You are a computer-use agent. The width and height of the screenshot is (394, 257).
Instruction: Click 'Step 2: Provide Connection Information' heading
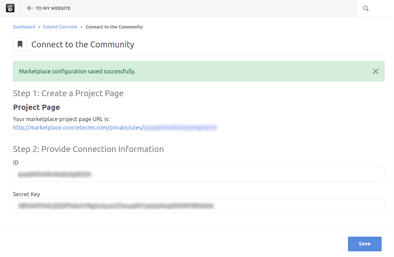(x=88, y=149)
